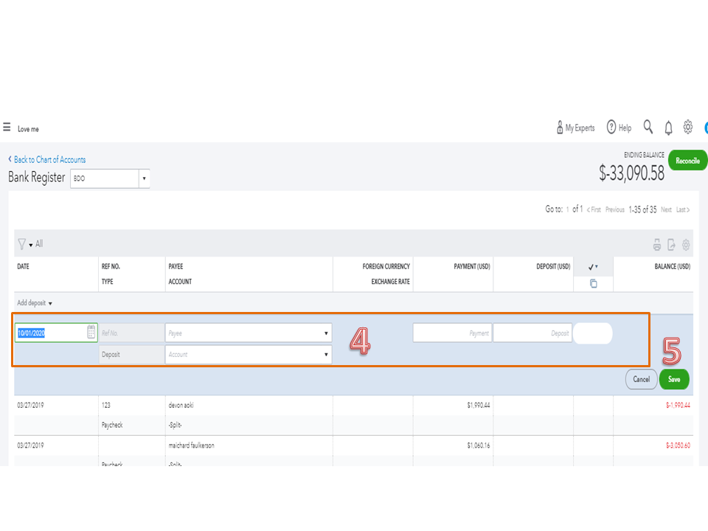Screen dimensions: 708x531
Task: Click the search magnifier icon
Action: click(648, 127)
